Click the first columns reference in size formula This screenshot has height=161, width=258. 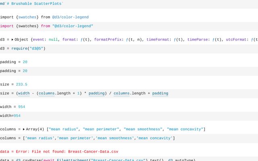coord(46,93)
